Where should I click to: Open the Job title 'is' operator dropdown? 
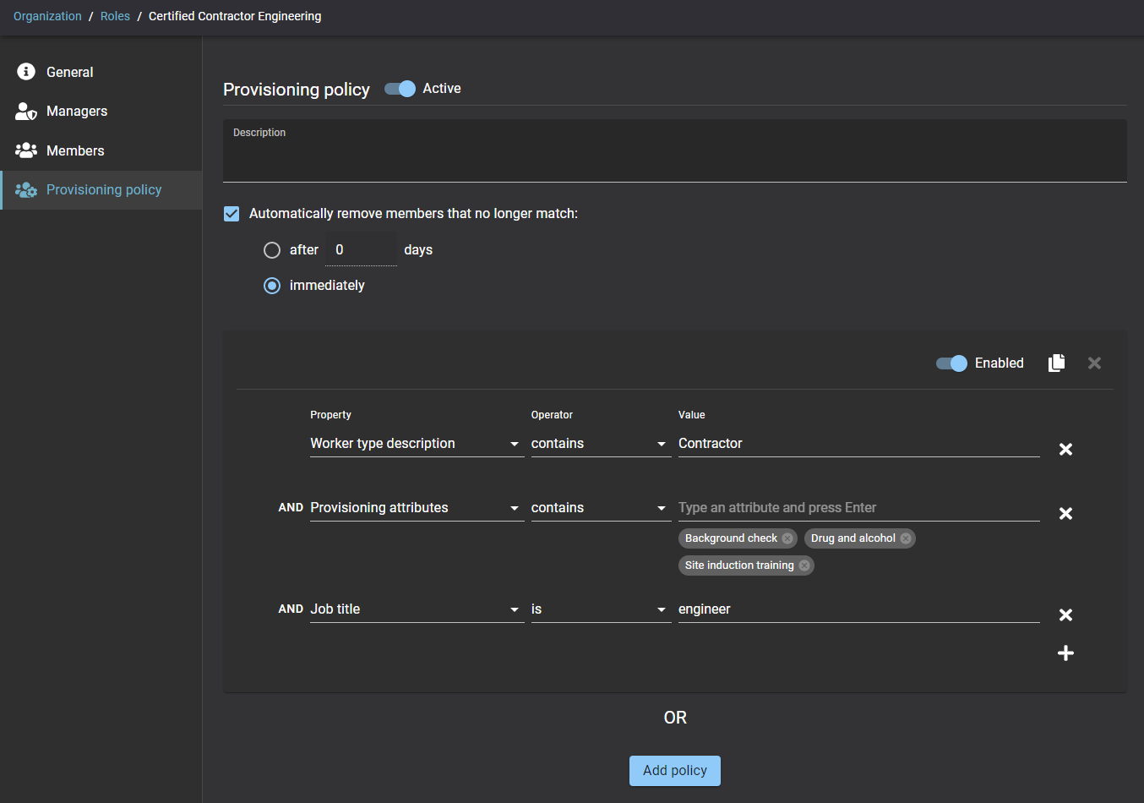[x=600, y=609]
